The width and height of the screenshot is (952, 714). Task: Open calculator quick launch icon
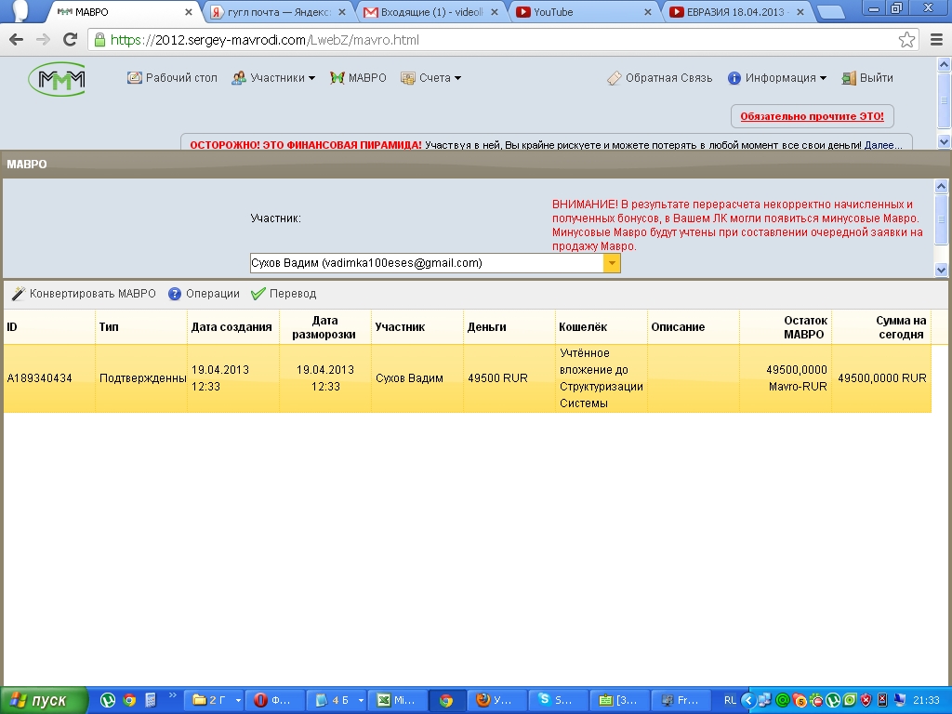point(151,701)
